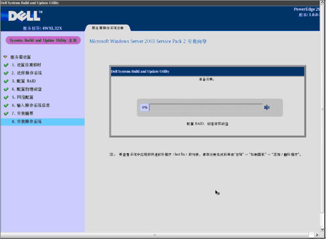Click the 服务标签 4WXL32X label
This screenshot has height=239, width=326.
click(x=43, y=28)
